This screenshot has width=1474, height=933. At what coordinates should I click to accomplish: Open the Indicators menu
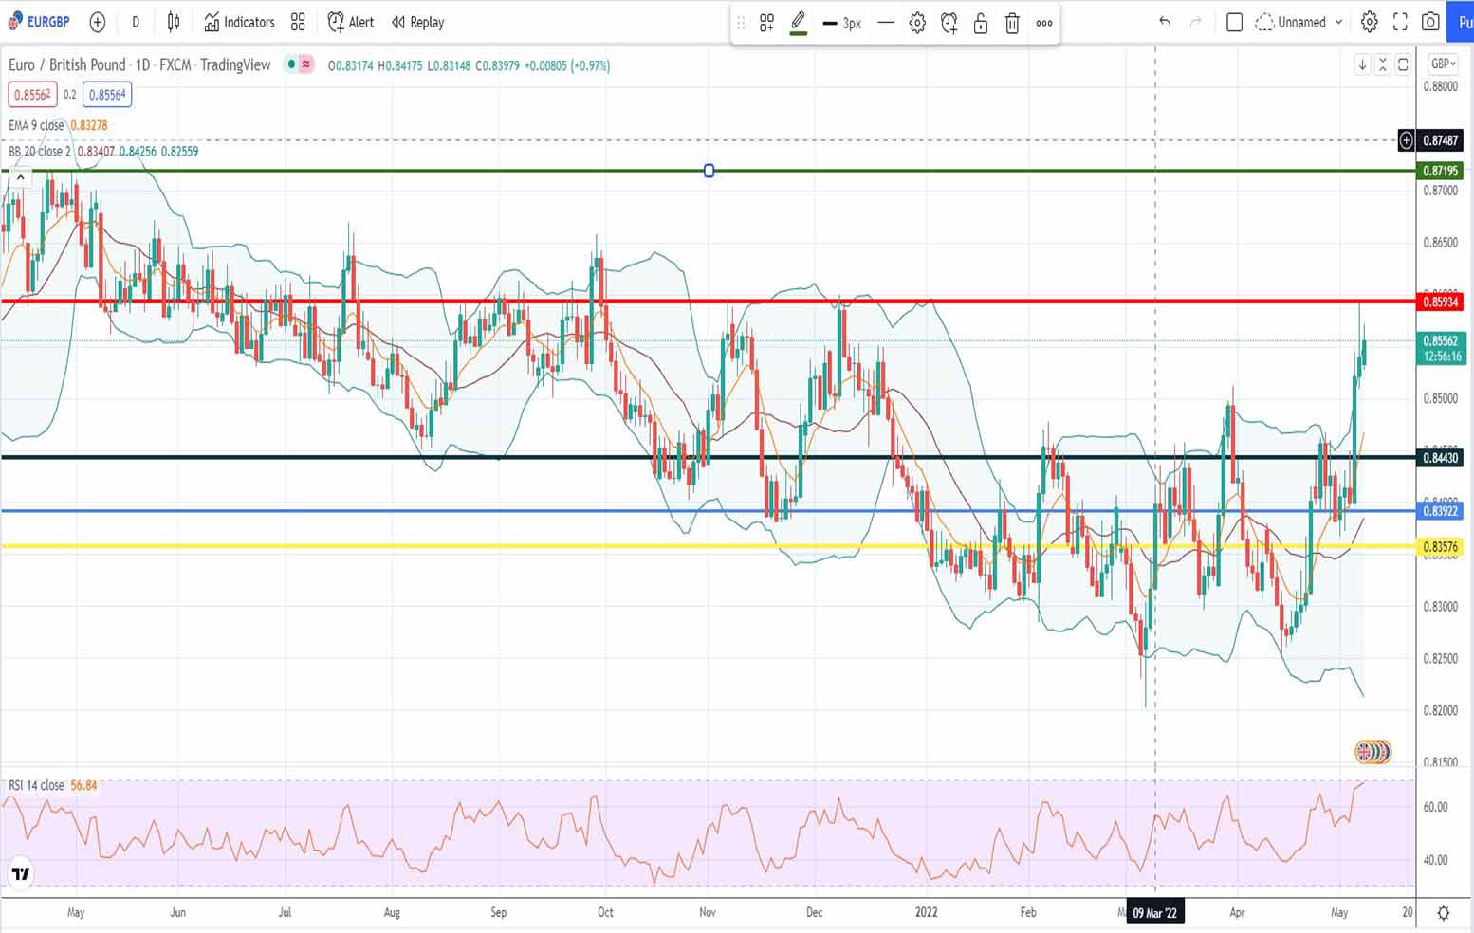point(239,22)
